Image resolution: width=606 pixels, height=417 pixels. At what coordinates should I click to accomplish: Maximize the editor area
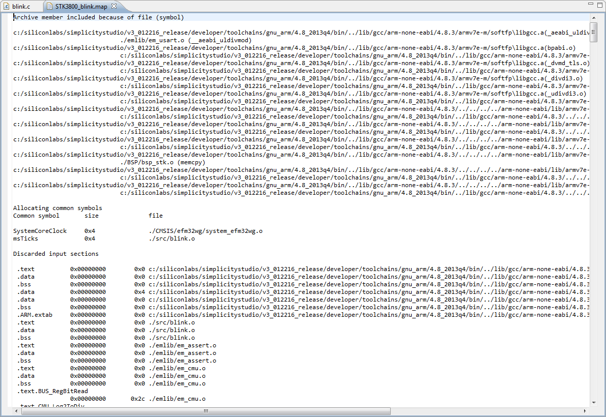point(599,4)
